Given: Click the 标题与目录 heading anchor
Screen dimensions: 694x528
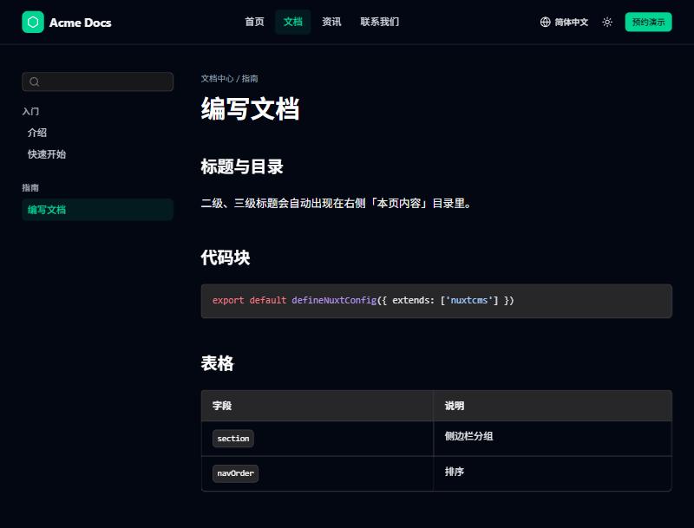Looking at the screenshot, I should point(242,166).
